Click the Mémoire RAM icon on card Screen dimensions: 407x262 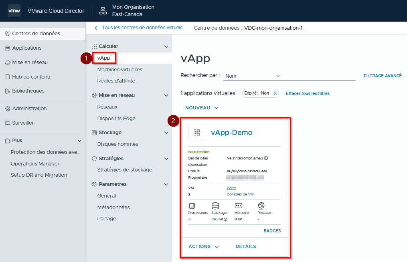238,206
